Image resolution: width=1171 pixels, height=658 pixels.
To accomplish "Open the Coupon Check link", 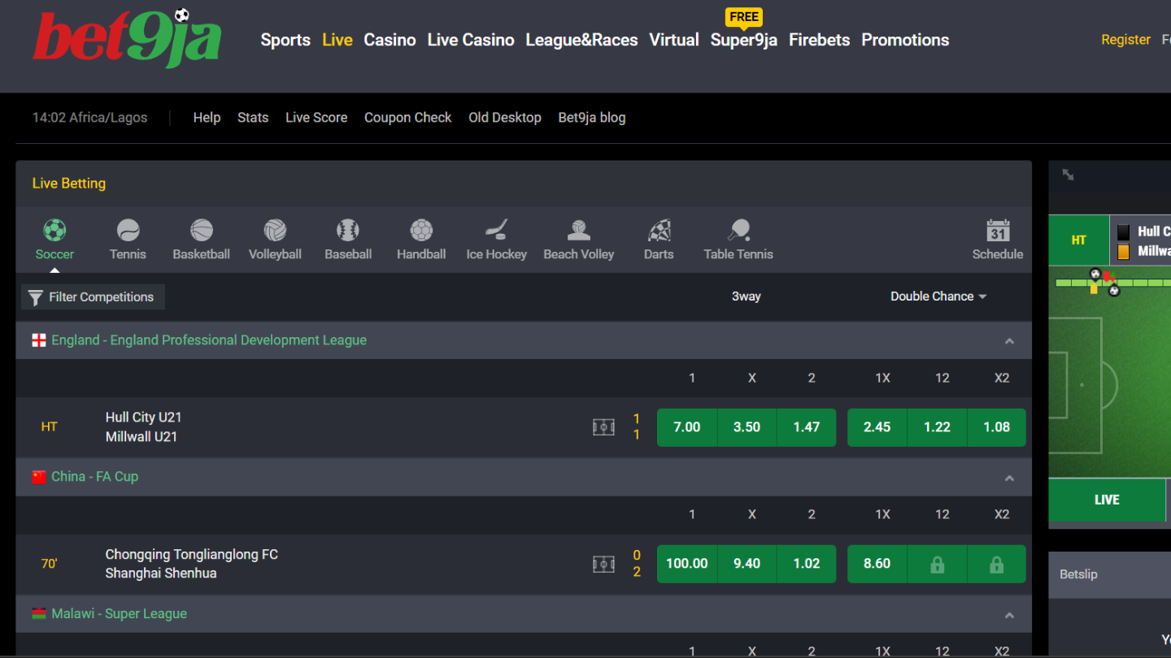I will click(407, 118).
